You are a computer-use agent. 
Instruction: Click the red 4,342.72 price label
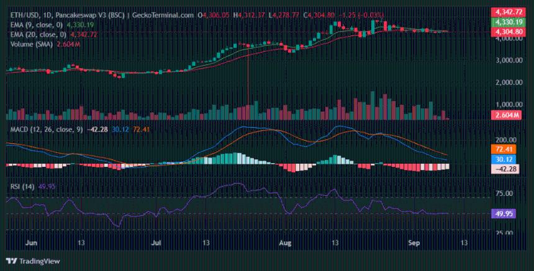click(509, 12)
